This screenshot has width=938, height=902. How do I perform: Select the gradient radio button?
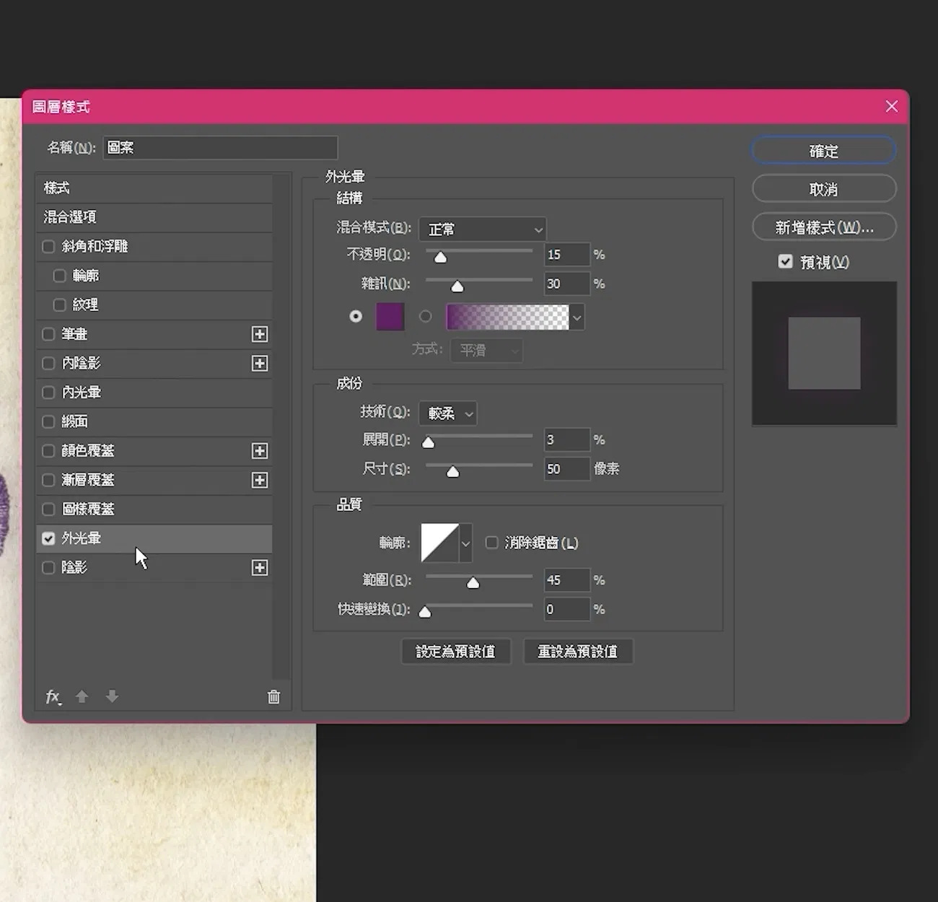pos(426,316)
